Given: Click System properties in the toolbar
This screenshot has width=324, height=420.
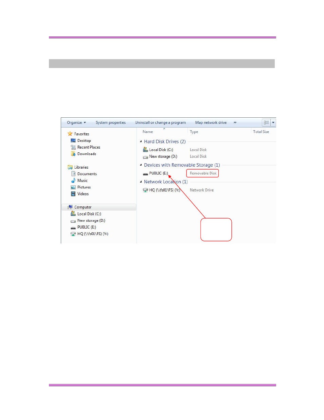Looking at the screenshot, I should (111, 123).
